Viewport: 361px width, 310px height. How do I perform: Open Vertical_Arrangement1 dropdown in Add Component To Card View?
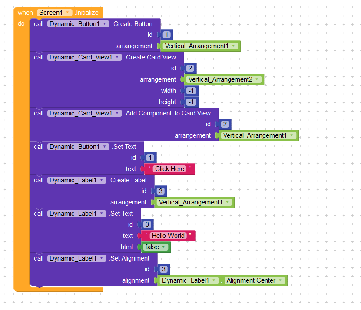coord(292,135)
